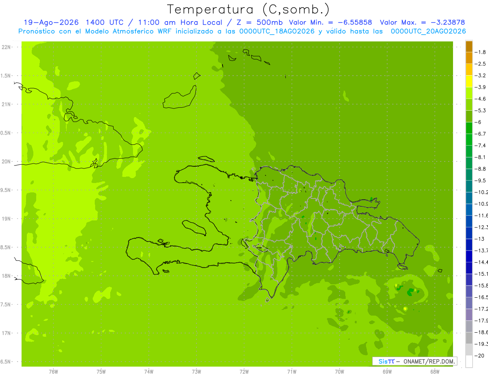Viewport: 488px width, 377px height.
Task: Click the '17N' latitude label
Action: [6, 333]
